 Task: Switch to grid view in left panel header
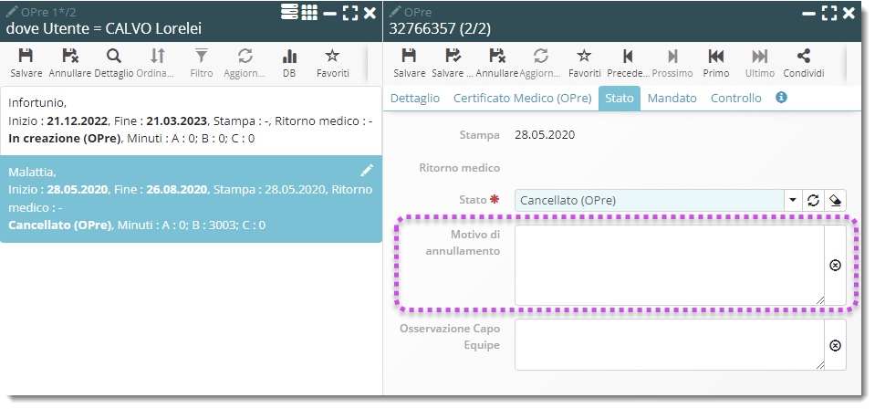(x=309, y=13)
